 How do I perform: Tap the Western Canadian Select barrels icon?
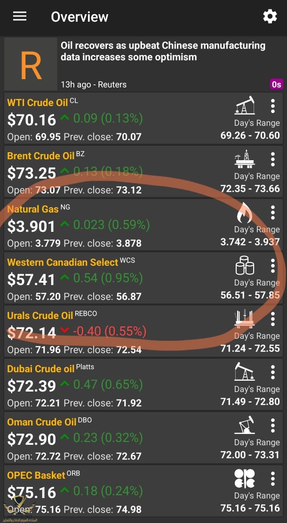[244, 266]
